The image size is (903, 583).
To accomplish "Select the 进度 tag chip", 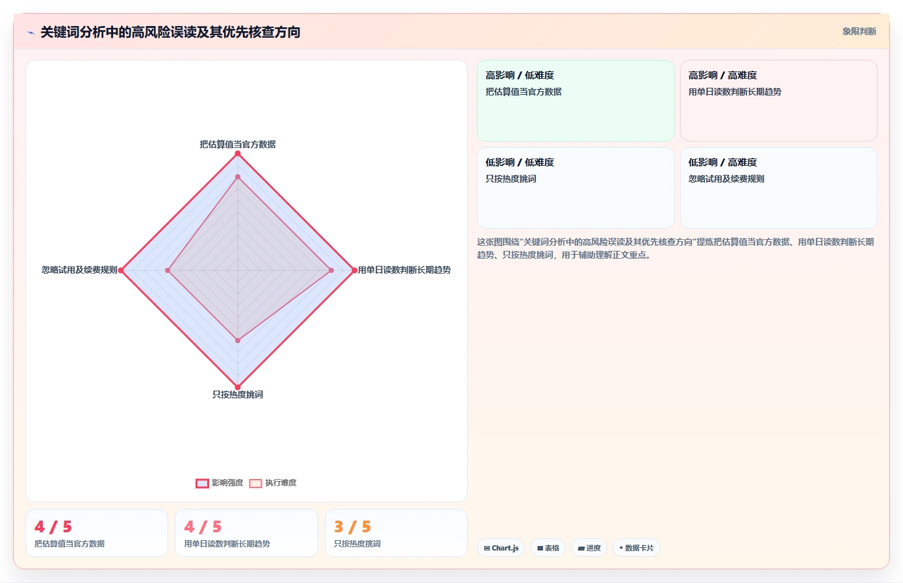I will (x=589, y=548).
